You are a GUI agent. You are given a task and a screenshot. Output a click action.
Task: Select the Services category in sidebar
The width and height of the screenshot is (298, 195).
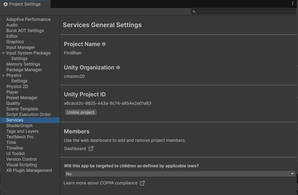coord(15,120)
